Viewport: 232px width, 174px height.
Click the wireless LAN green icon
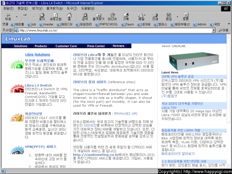(17, 64)
